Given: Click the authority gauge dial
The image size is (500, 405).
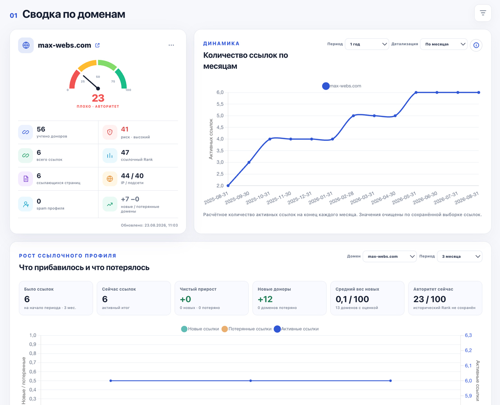Looking at the screenshot, I should pyautogui.click(x=98, y=75).
